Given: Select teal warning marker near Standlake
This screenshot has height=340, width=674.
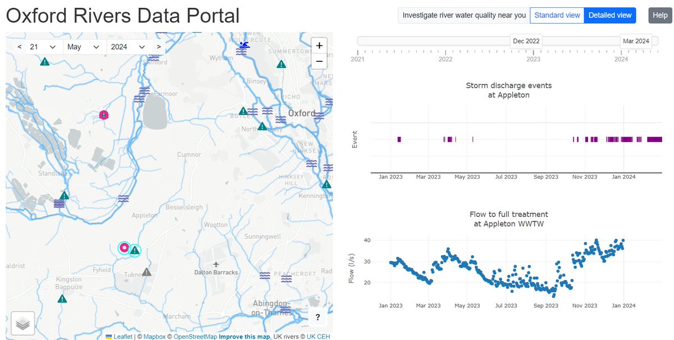Looking at the screenshot, I should click(65, 196).
